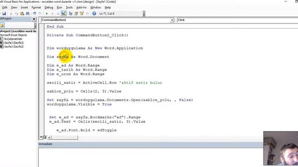The image size is (298, 167).
Task: Open the View menu
Action: click(x=14, y=7)
